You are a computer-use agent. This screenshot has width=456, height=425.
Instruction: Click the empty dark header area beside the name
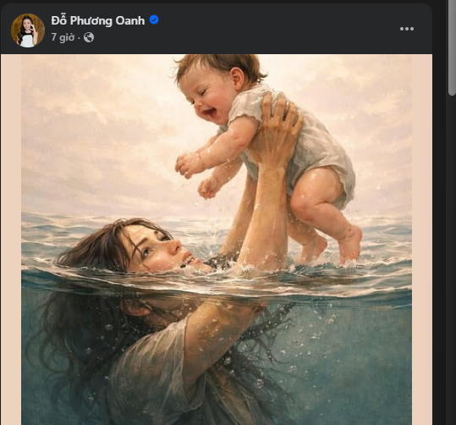pyautogui.click(x=277, y=29)
